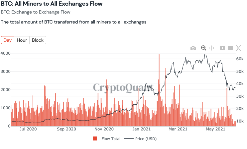Image resolution: width=247 pixels, height=149 pixels.
Task: Click the red Flow Total legend swatch
Action: pyautogui.click(x=95, y=139)
